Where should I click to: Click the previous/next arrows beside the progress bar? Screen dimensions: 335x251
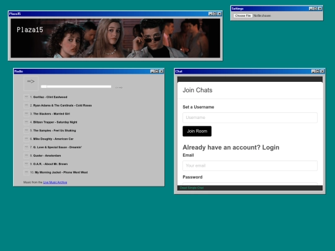[x=118, y=87]
